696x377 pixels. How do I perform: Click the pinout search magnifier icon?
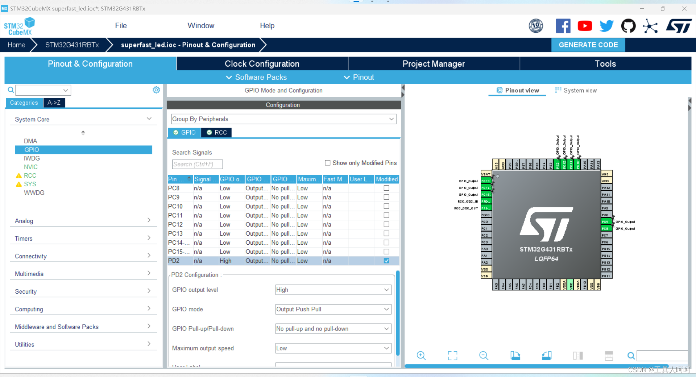click(x=631, y=356)
